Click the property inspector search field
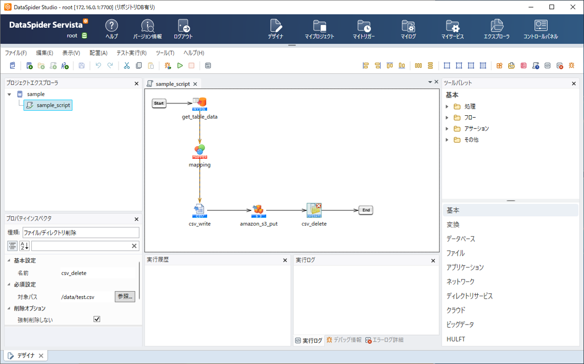 click(x=85, y=246)
